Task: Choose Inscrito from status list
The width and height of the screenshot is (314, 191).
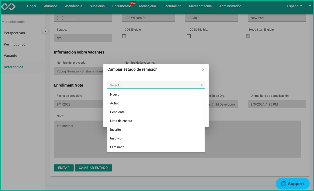Action: click(x=156, y=130)
